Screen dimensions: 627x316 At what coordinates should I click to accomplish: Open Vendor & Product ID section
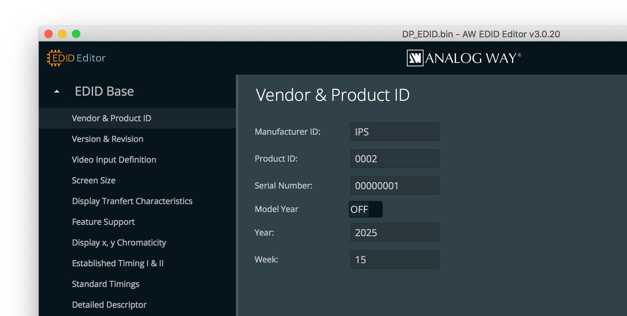coord(111,118)
